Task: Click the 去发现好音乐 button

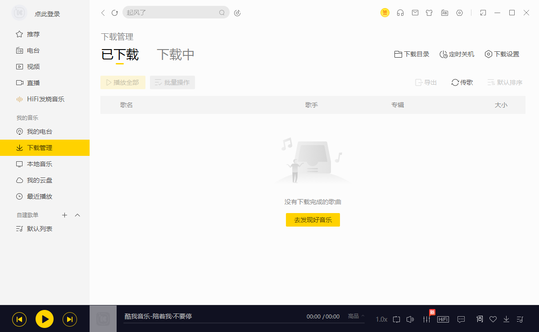Action: pyautogui.click(x=313, y=220)
